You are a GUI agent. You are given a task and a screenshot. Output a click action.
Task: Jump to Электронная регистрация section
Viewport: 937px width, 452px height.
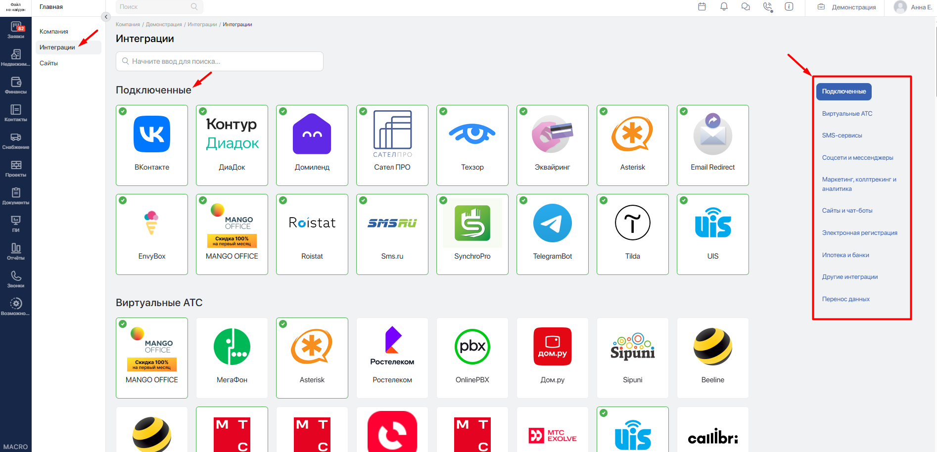pyautogui.click(x=860, y=233)
